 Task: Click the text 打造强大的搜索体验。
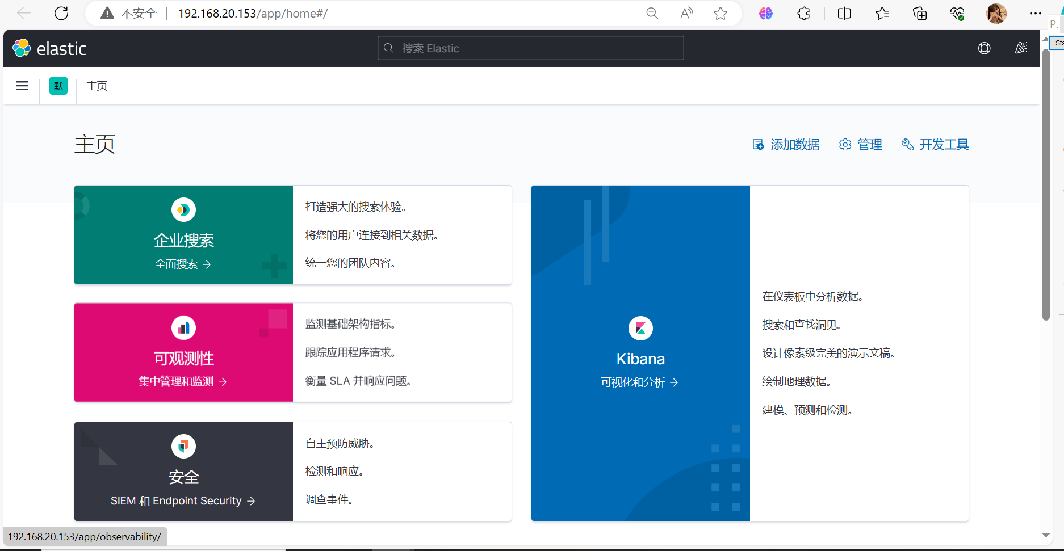click(356, 207)
